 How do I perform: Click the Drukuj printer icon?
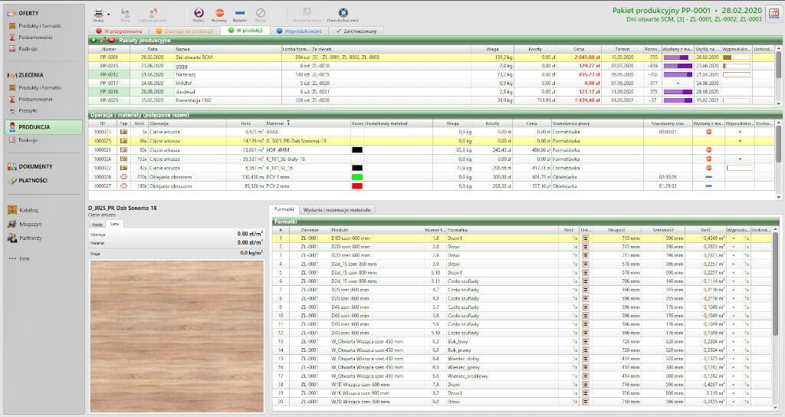tap(98, 13)
